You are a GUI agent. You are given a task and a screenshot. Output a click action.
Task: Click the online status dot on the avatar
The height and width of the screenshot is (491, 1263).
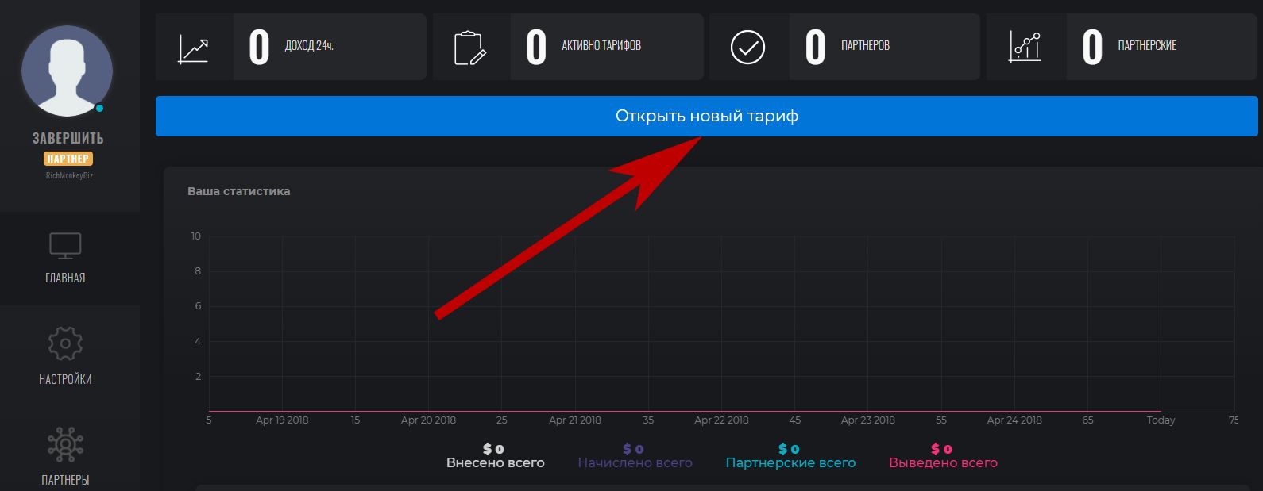[x=99, y=108]
